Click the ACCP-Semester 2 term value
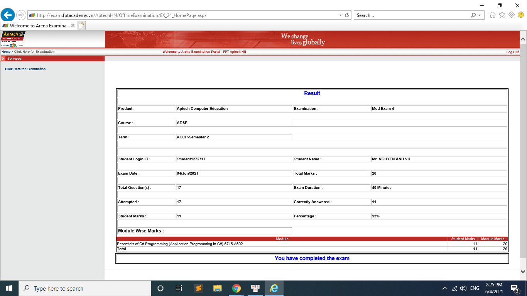Image resolution: width=527 pixels, height=296 pixels. coord(193,137)
